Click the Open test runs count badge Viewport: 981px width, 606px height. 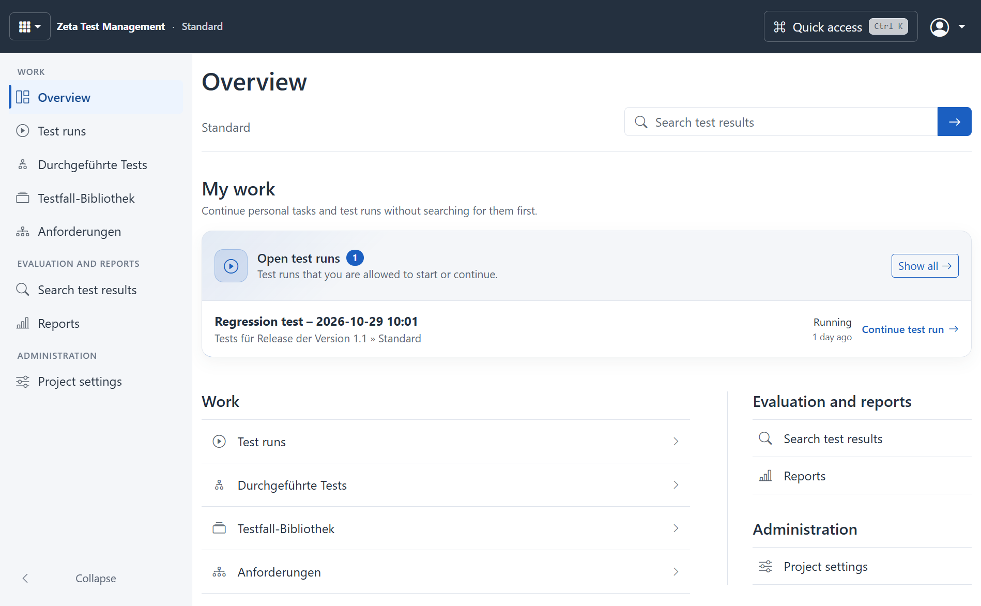click(355, 257)
